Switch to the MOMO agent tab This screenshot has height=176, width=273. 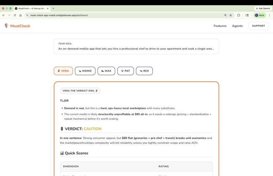[85, 71]
